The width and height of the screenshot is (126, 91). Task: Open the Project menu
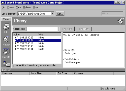(11, 7)
